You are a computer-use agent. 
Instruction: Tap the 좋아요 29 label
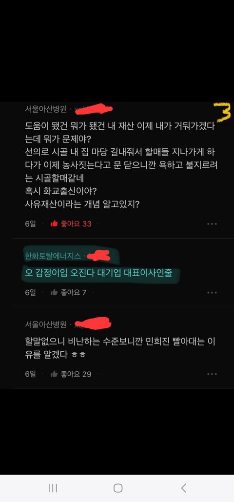pos(76,374)
